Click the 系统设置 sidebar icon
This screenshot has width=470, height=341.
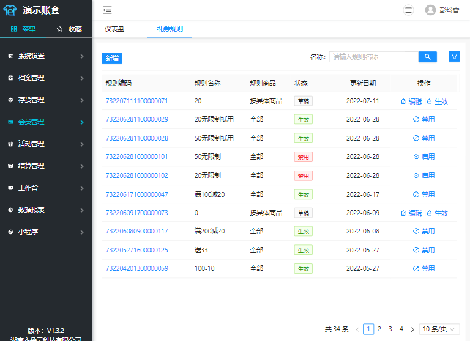(x=11, y=56)
